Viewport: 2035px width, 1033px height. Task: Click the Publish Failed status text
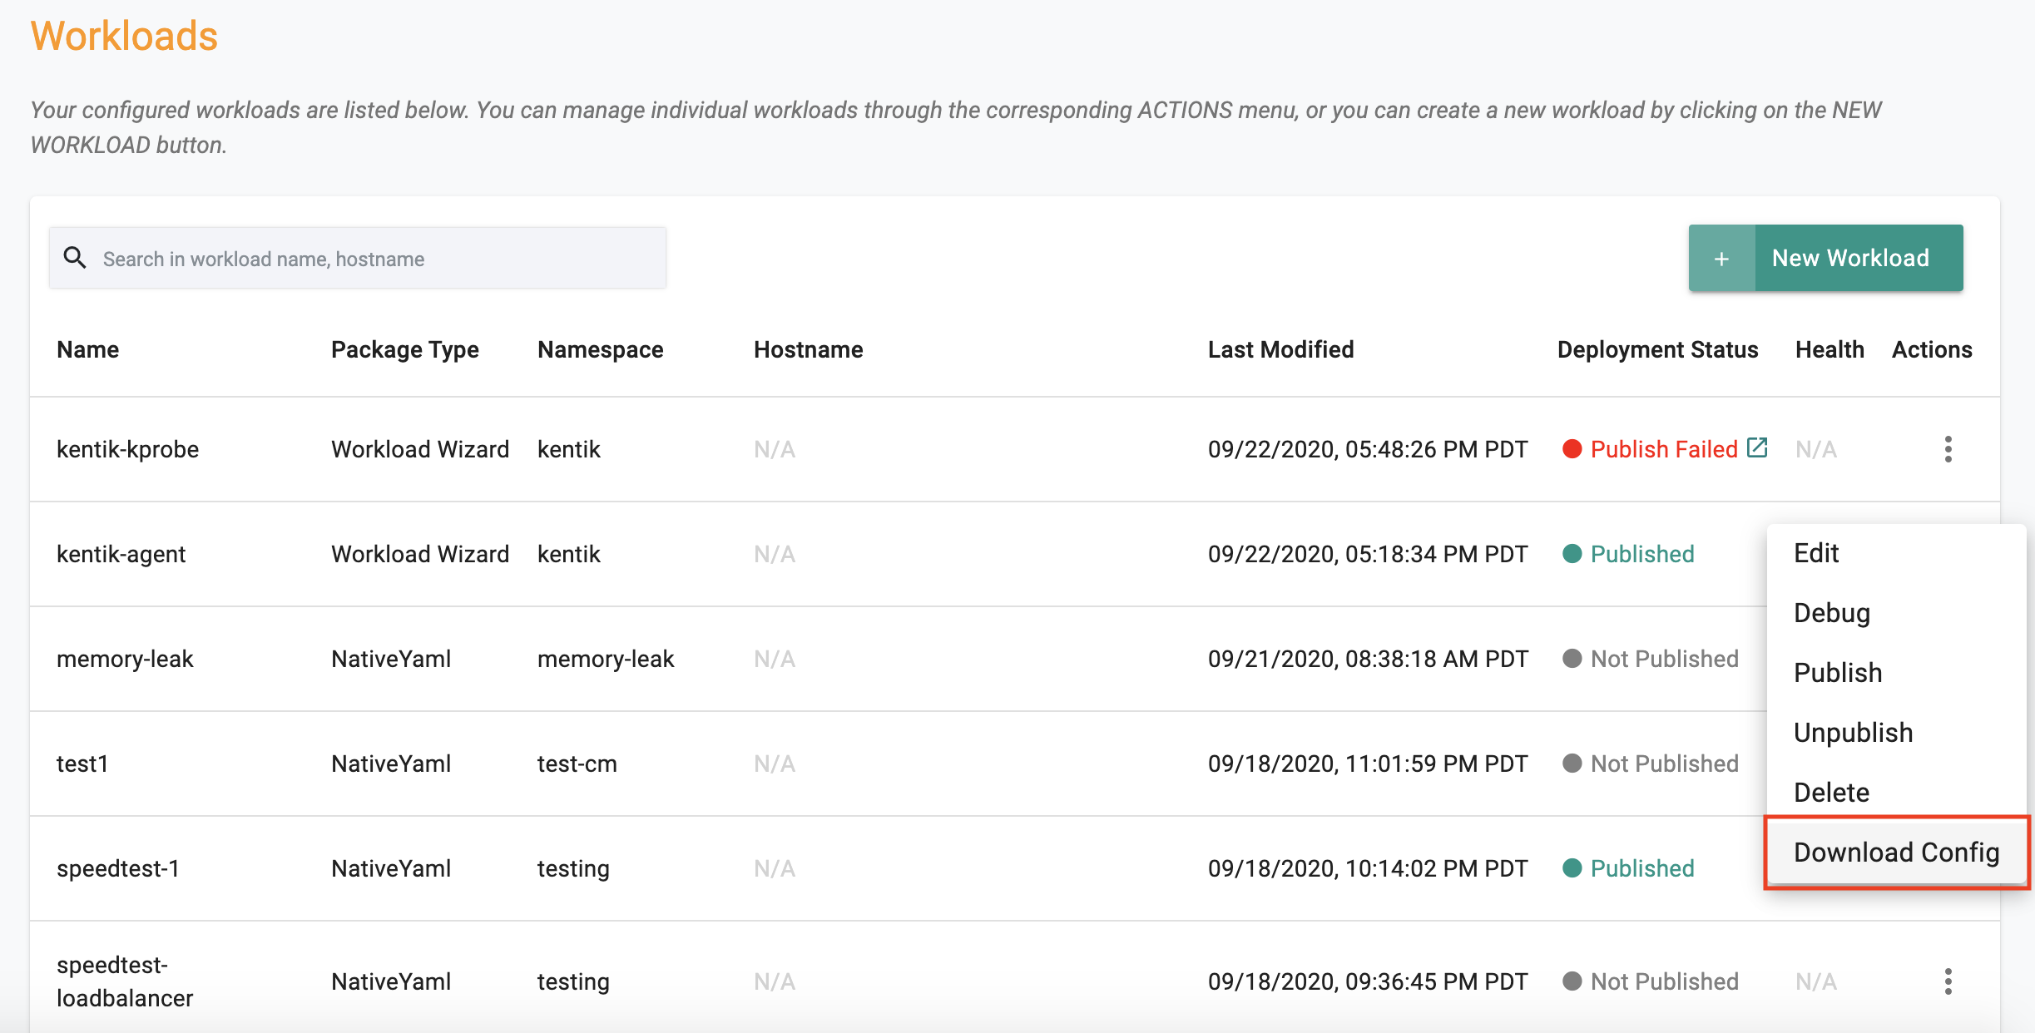tap(1664, 449)
